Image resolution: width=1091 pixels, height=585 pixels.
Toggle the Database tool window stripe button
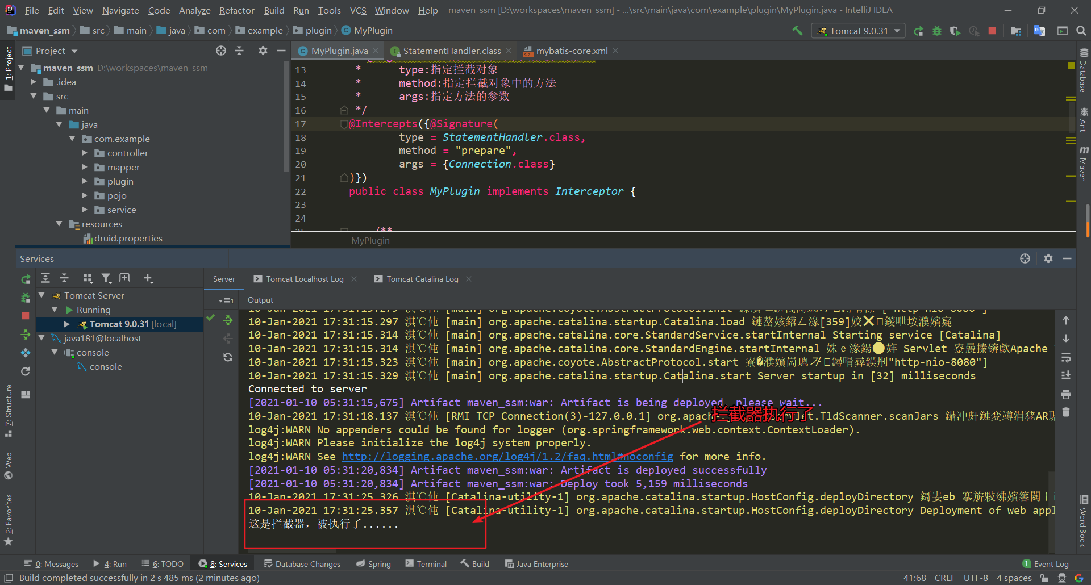pyautogui.click(x=1084, y=70)
